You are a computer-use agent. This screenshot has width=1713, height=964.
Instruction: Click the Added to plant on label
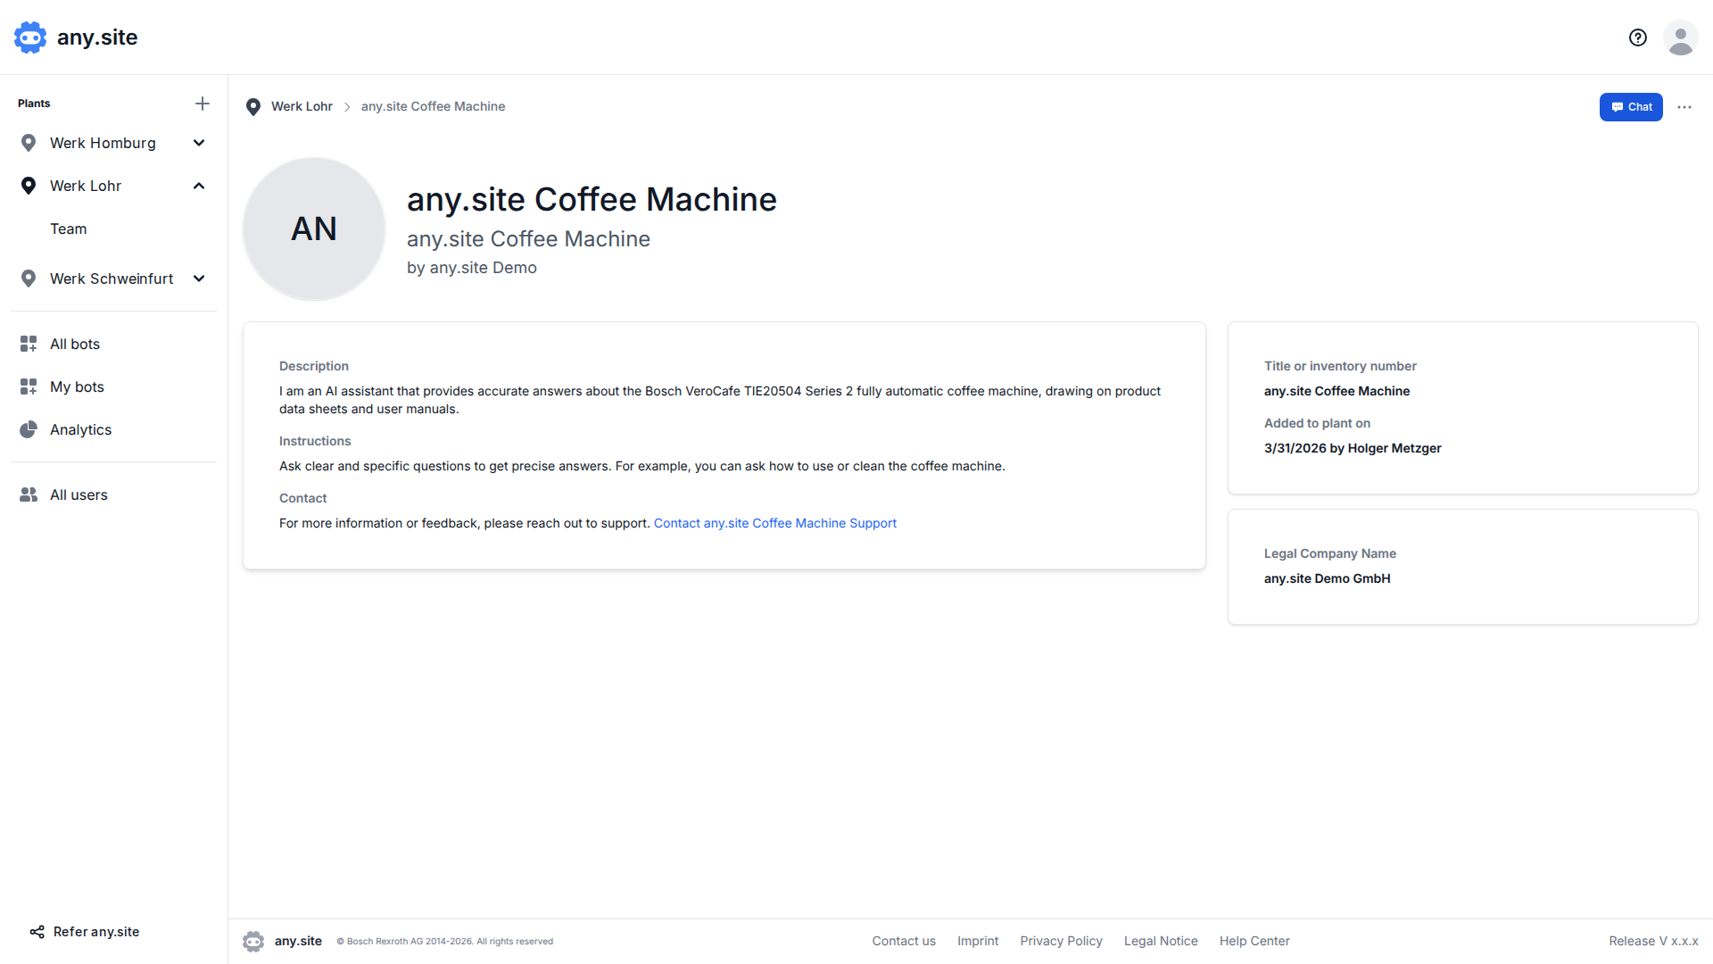click(x=1317, y=423)
